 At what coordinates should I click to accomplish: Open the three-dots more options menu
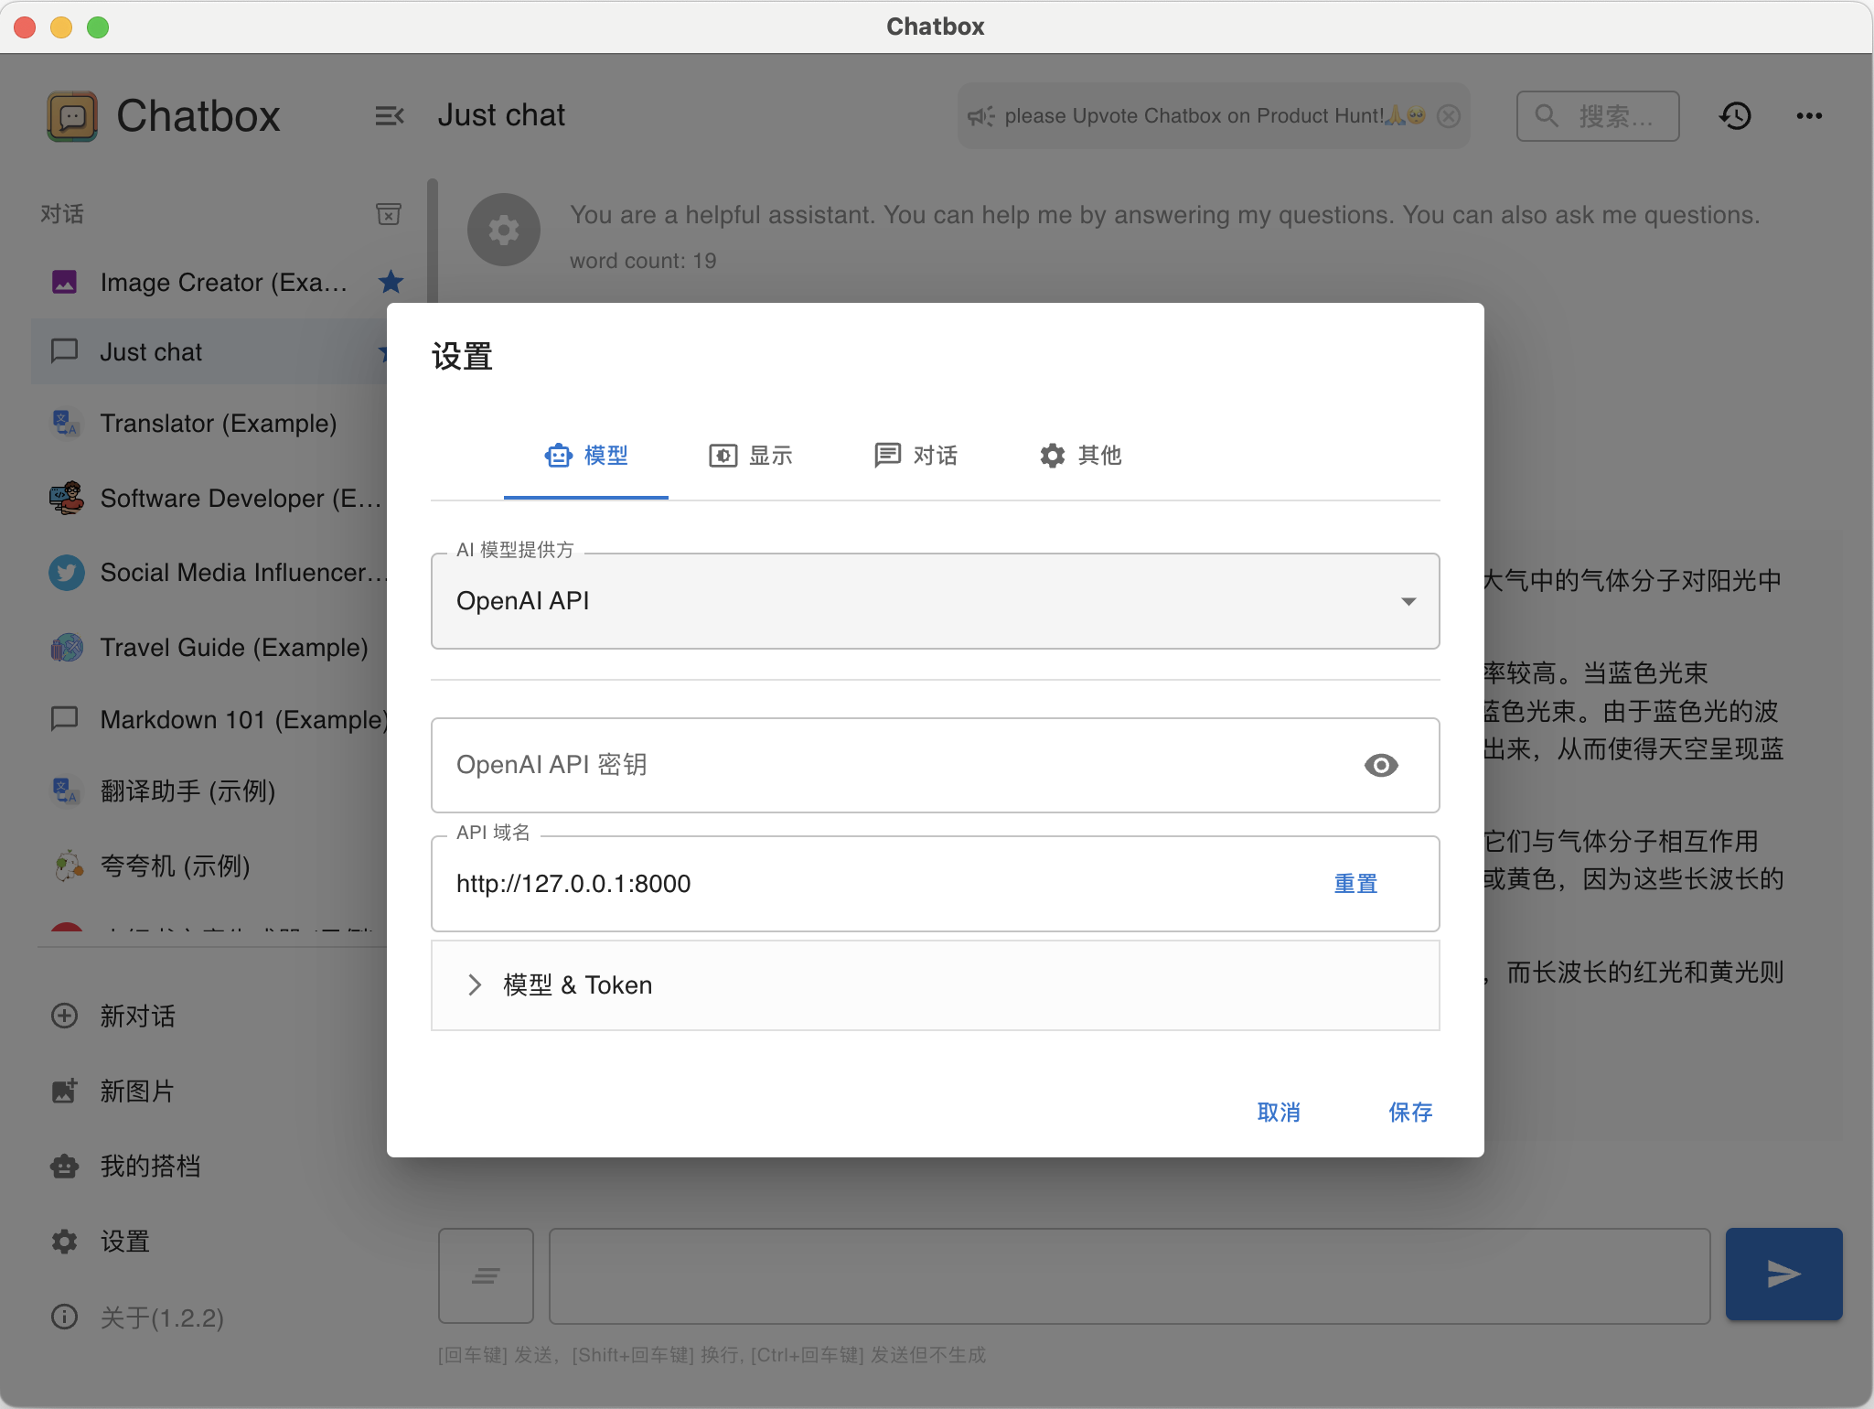tap(1808, 116)
